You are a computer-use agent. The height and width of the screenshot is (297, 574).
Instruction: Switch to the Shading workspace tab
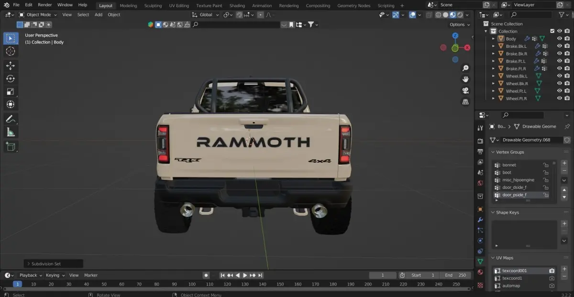point(237,6)
